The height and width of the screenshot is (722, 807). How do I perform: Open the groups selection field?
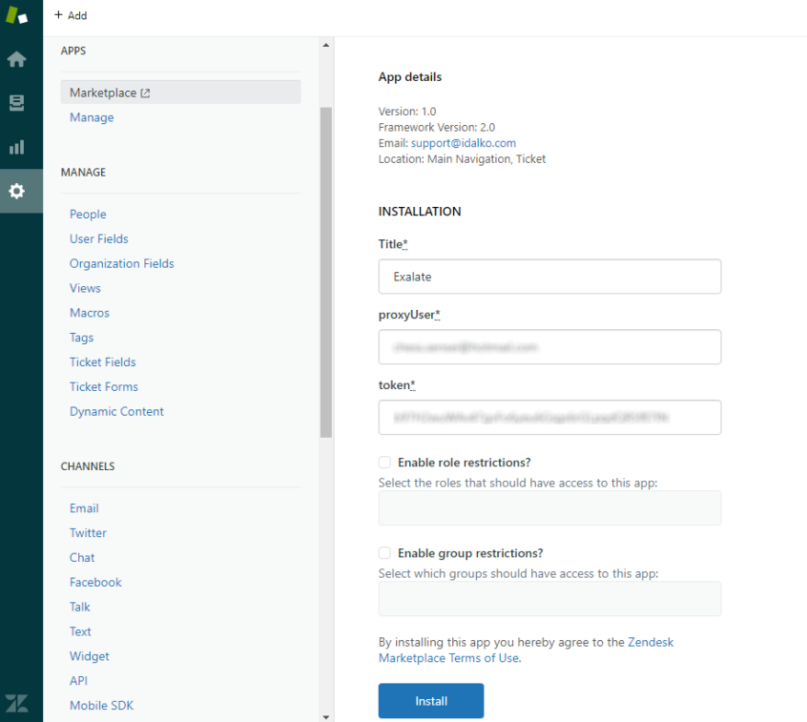pos(549,599)
